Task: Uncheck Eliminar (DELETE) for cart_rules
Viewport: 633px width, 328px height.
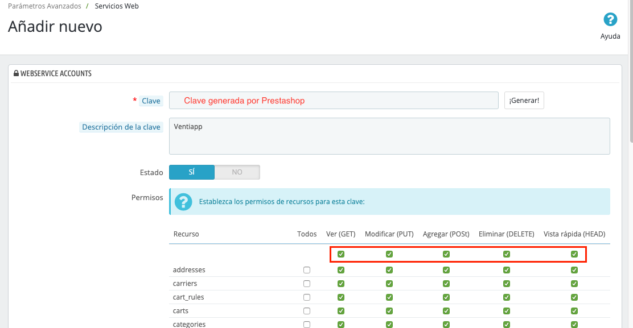Action: [506, 297]
